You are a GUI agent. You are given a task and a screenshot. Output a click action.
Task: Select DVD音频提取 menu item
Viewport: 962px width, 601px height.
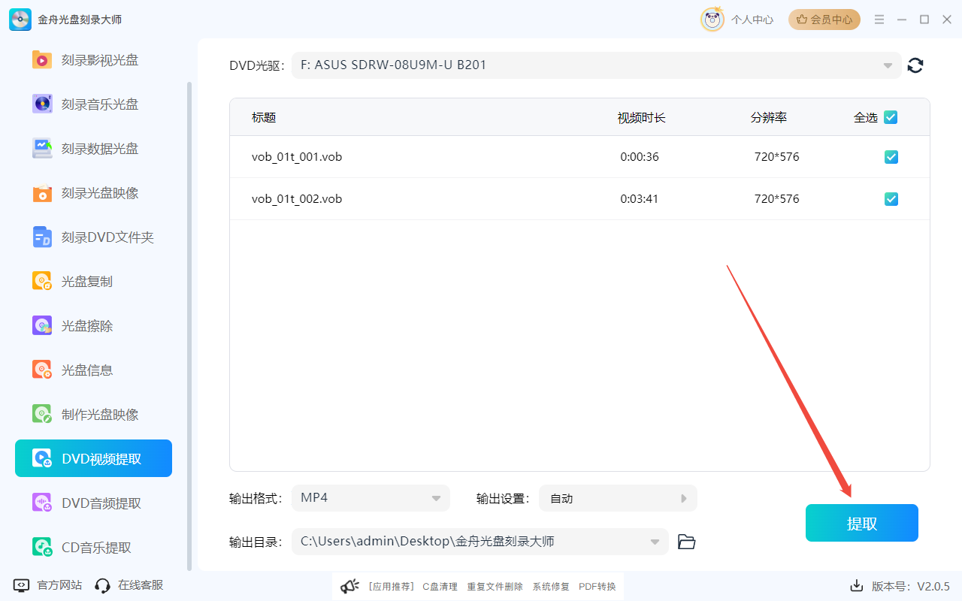tap(93, 503)
